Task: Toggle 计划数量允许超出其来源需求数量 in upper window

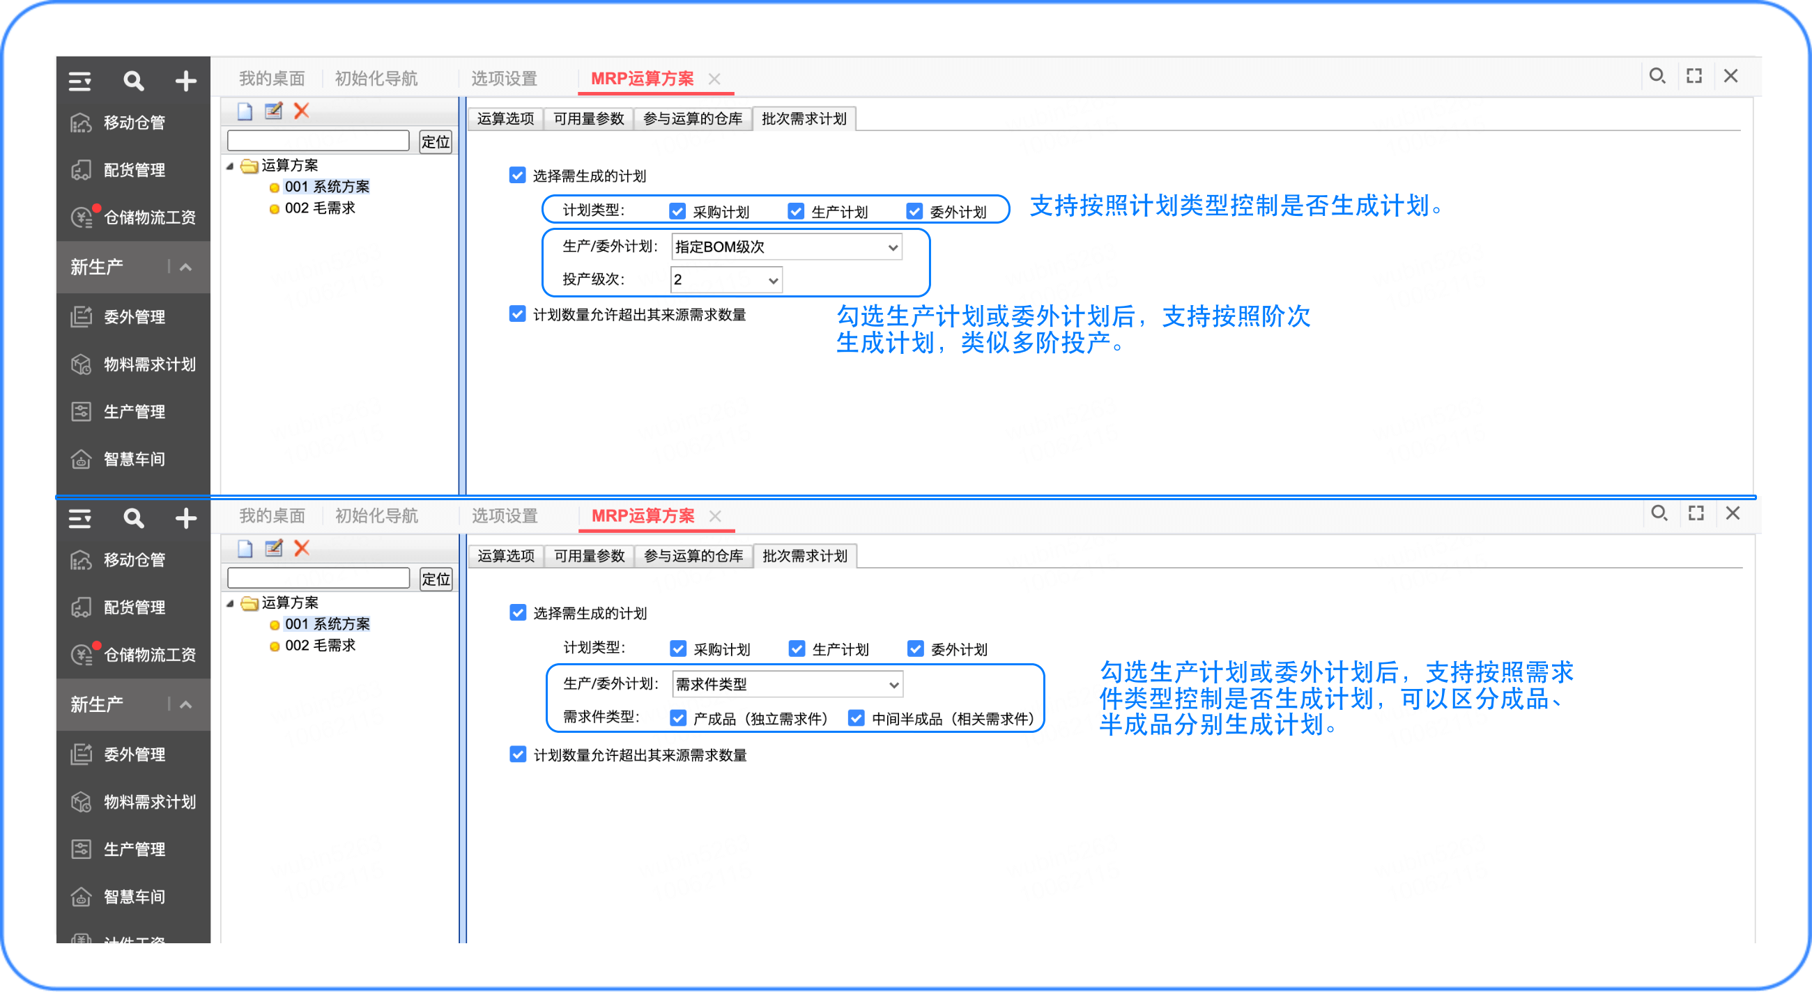Action: 518,313
